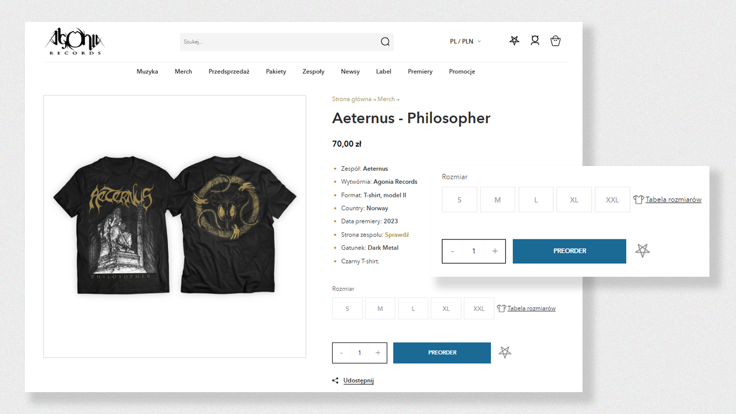Increase quantity with plus in enlarged panel
The width and height of the screenshot is (736, 414).
click(495, 251)
